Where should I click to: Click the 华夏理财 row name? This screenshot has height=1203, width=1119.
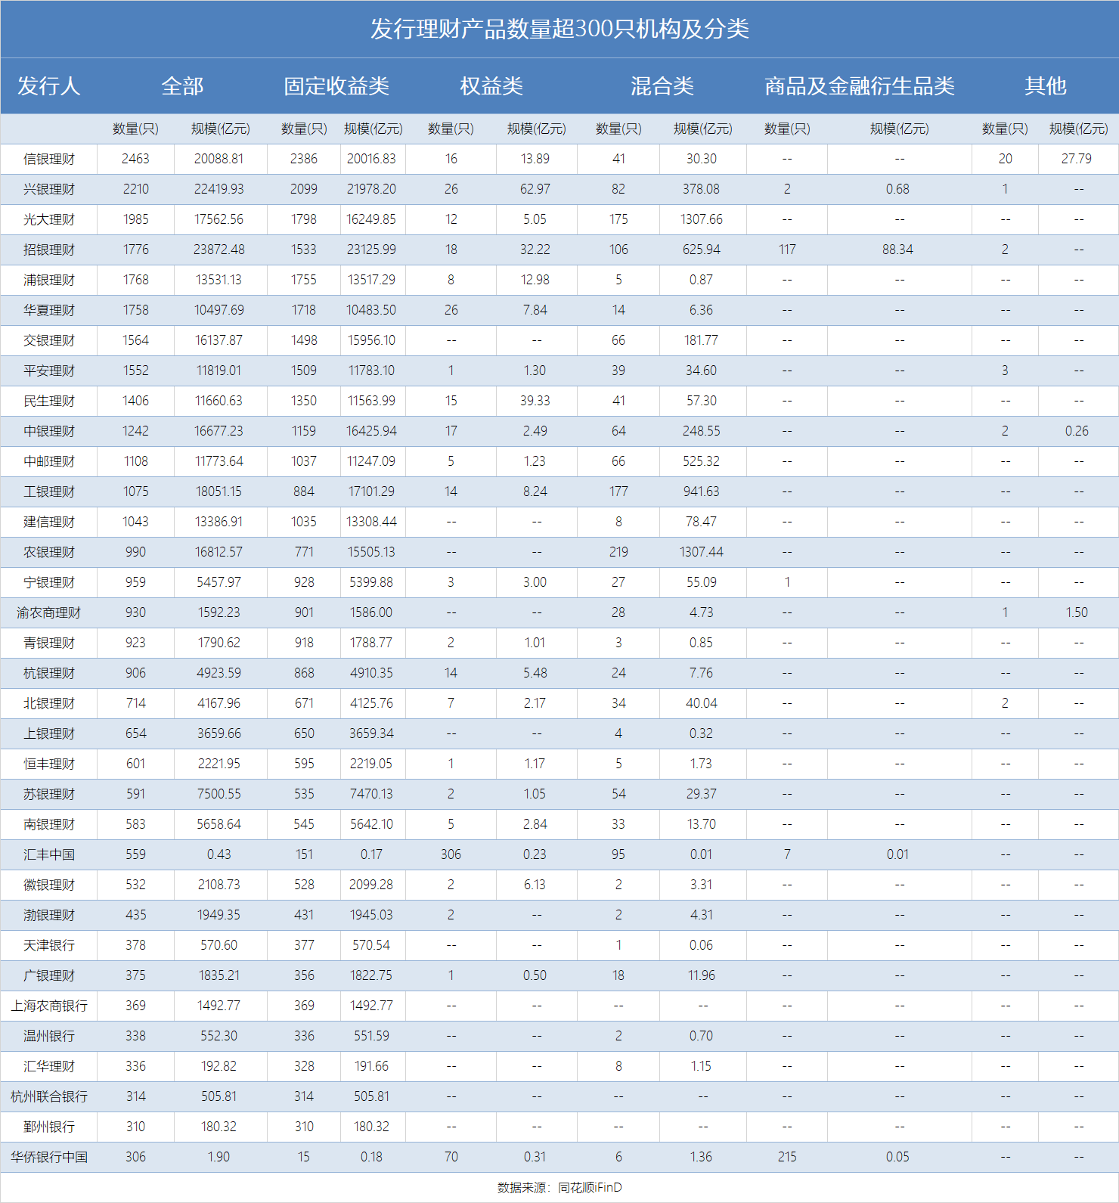tap(49, 310)
